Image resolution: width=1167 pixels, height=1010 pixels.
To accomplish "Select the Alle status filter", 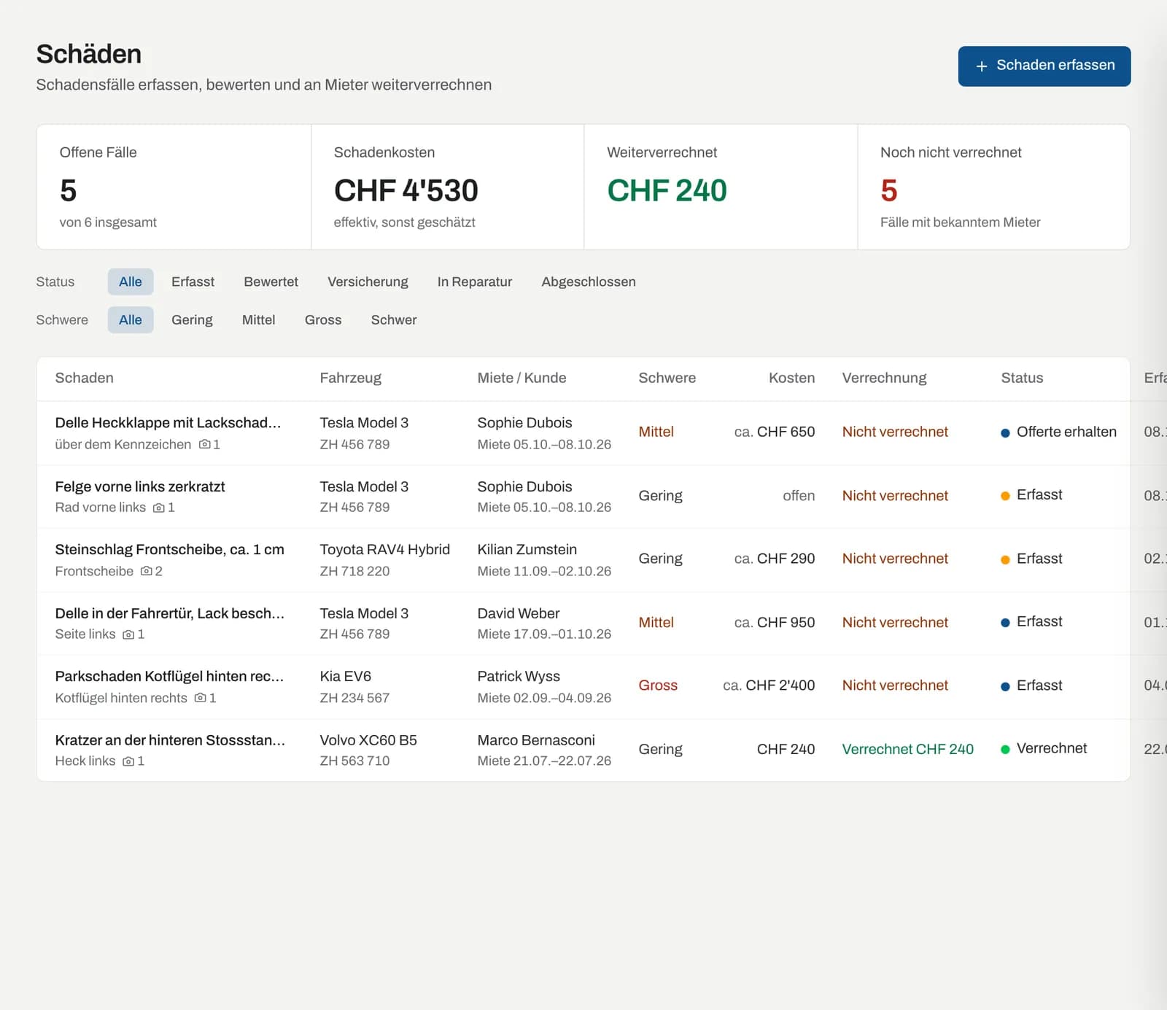I will [x=131, y=281].
